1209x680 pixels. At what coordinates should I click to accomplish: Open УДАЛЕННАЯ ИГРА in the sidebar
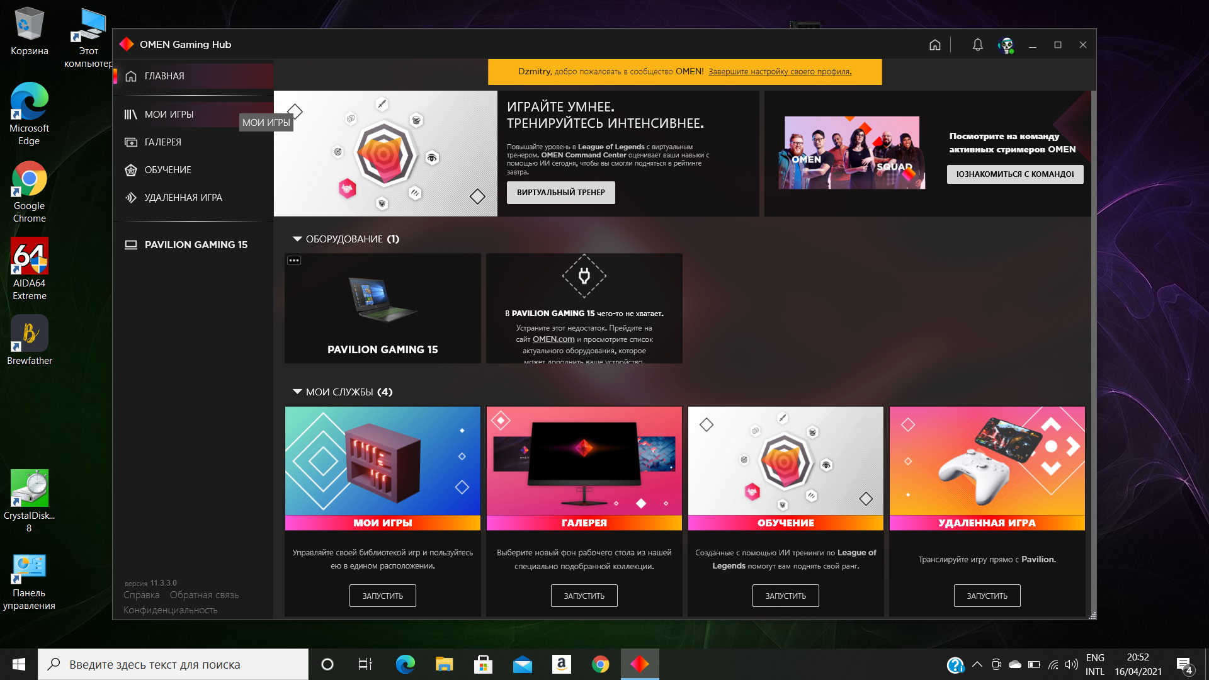pyautogui.click(x=130, y=197)
